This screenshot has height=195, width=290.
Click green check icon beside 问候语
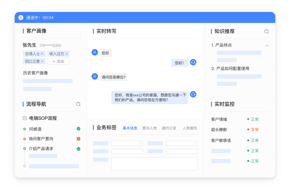(x=78, y=129)
